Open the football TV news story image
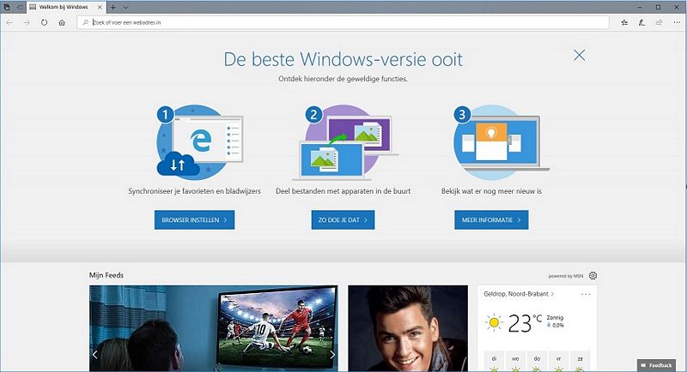Screen dimensions: 687x372 (214, 328)
